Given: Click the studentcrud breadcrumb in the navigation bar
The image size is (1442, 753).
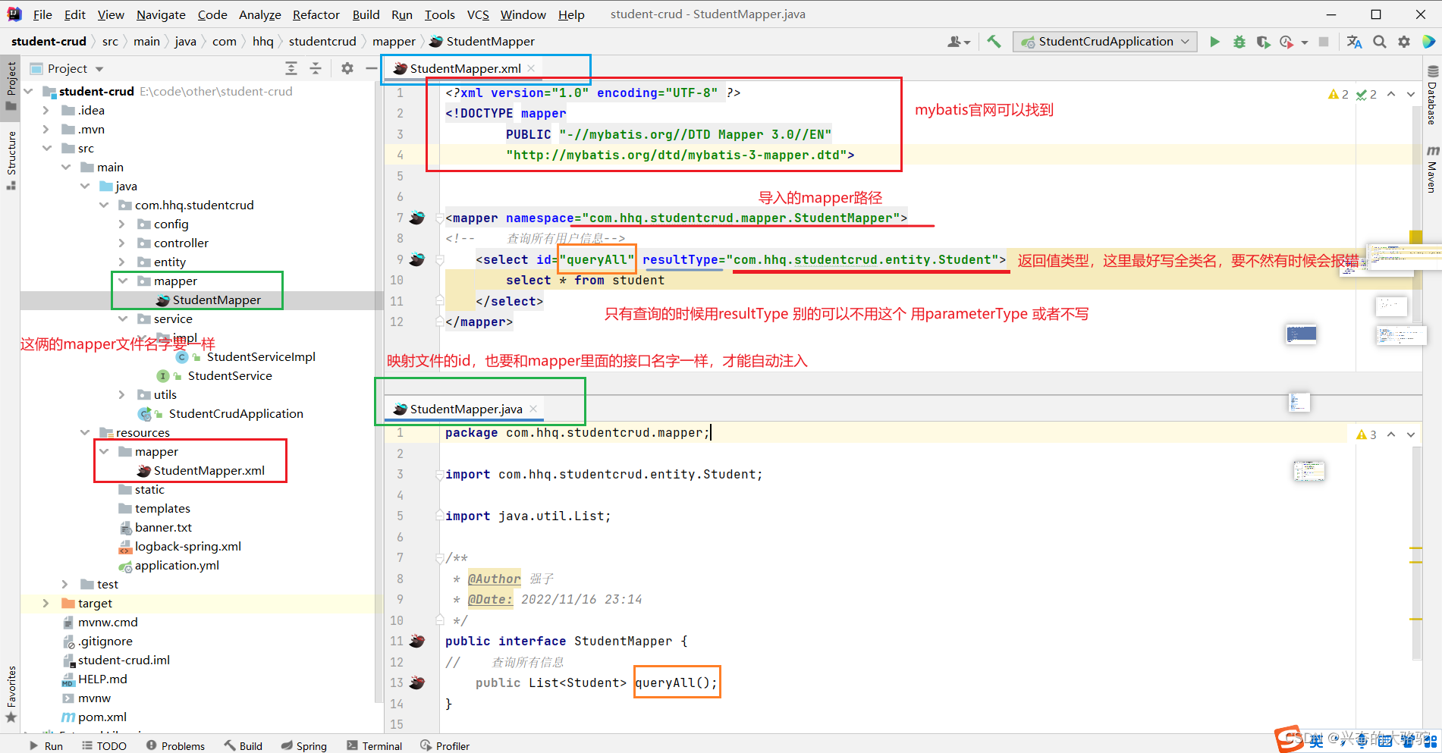Looking at the screenshot, I should (322, 41).
